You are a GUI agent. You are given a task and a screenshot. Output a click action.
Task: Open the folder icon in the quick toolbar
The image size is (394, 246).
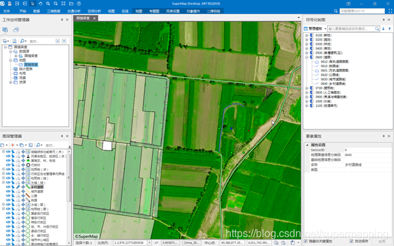[x=71, y=3]
